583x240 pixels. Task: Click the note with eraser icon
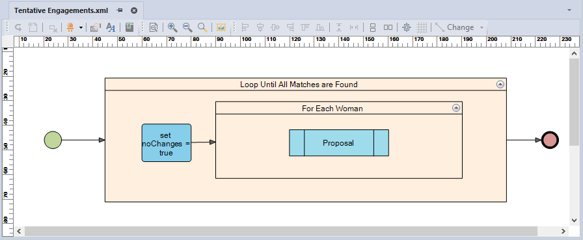(96, 27)
